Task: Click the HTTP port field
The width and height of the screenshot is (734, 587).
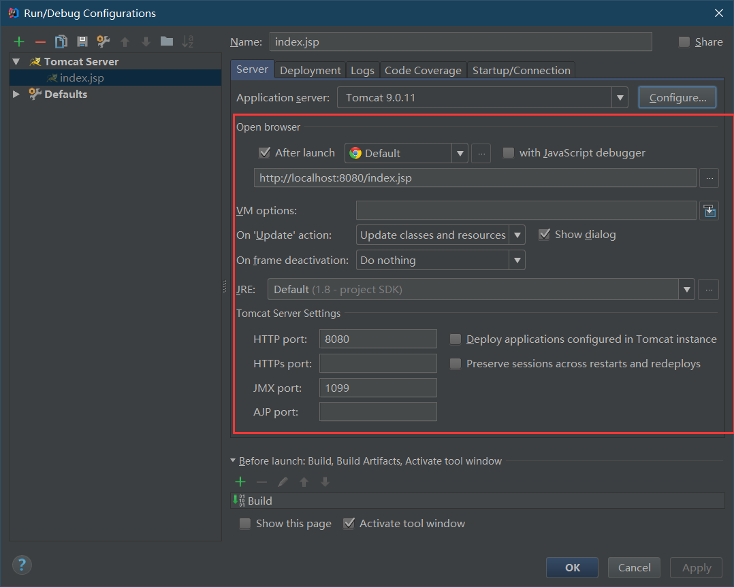Action: [378, 339]
